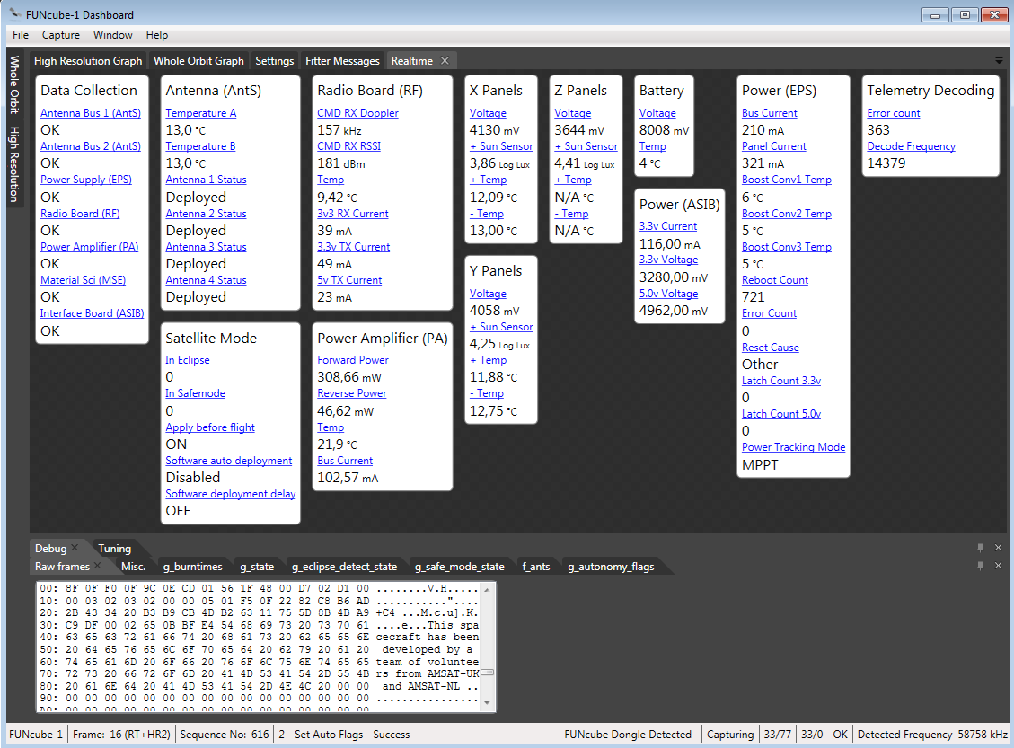This screenshot has height=748, width=1014.
Task: Show the Fitter Messages tab
Action: pos(342,61)
